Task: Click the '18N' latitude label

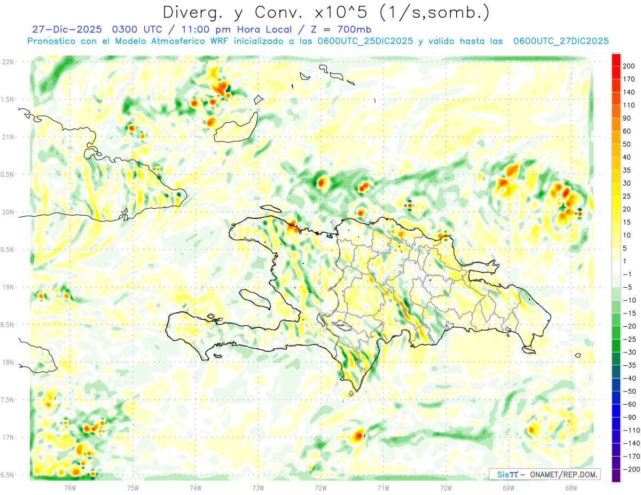Action: [x=9, y=362]
